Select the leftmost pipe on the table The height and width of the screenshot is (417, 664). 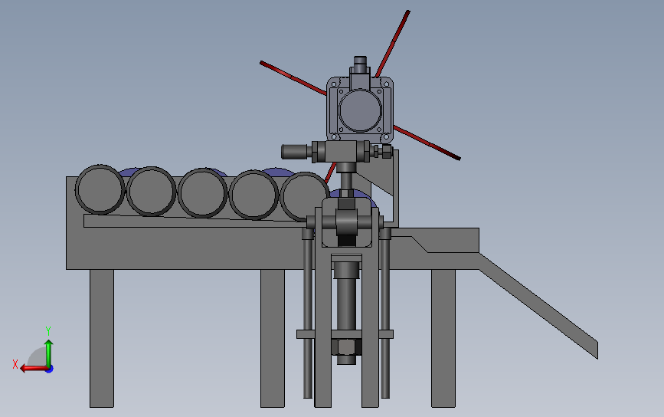click(100, 189)
